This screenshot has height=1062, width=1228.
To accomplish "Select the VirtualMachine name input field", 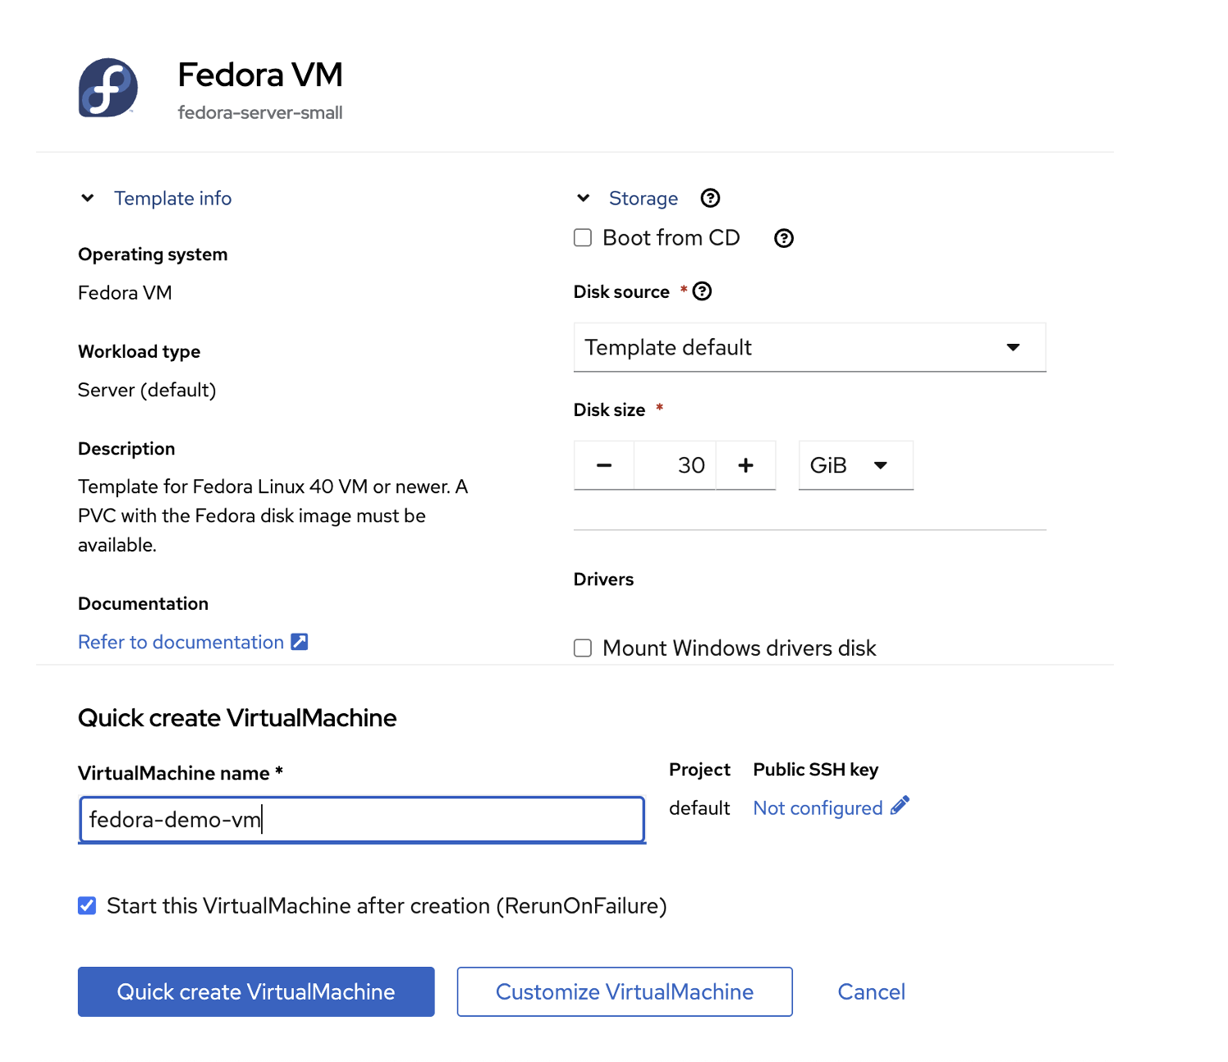I will point(361,819).
